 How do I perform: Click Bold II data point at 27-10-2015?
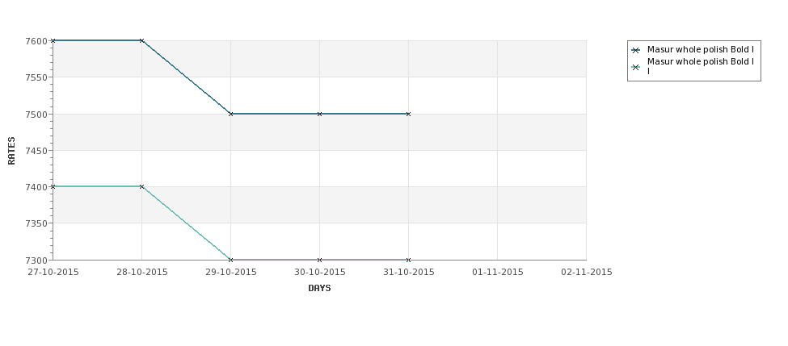(x=53, y=186)
